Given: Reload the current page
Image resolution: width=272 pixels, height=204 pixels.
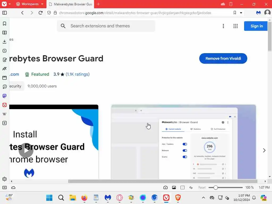Looking at the screenshot, I should pyautogui.click(x=41, y=13).
